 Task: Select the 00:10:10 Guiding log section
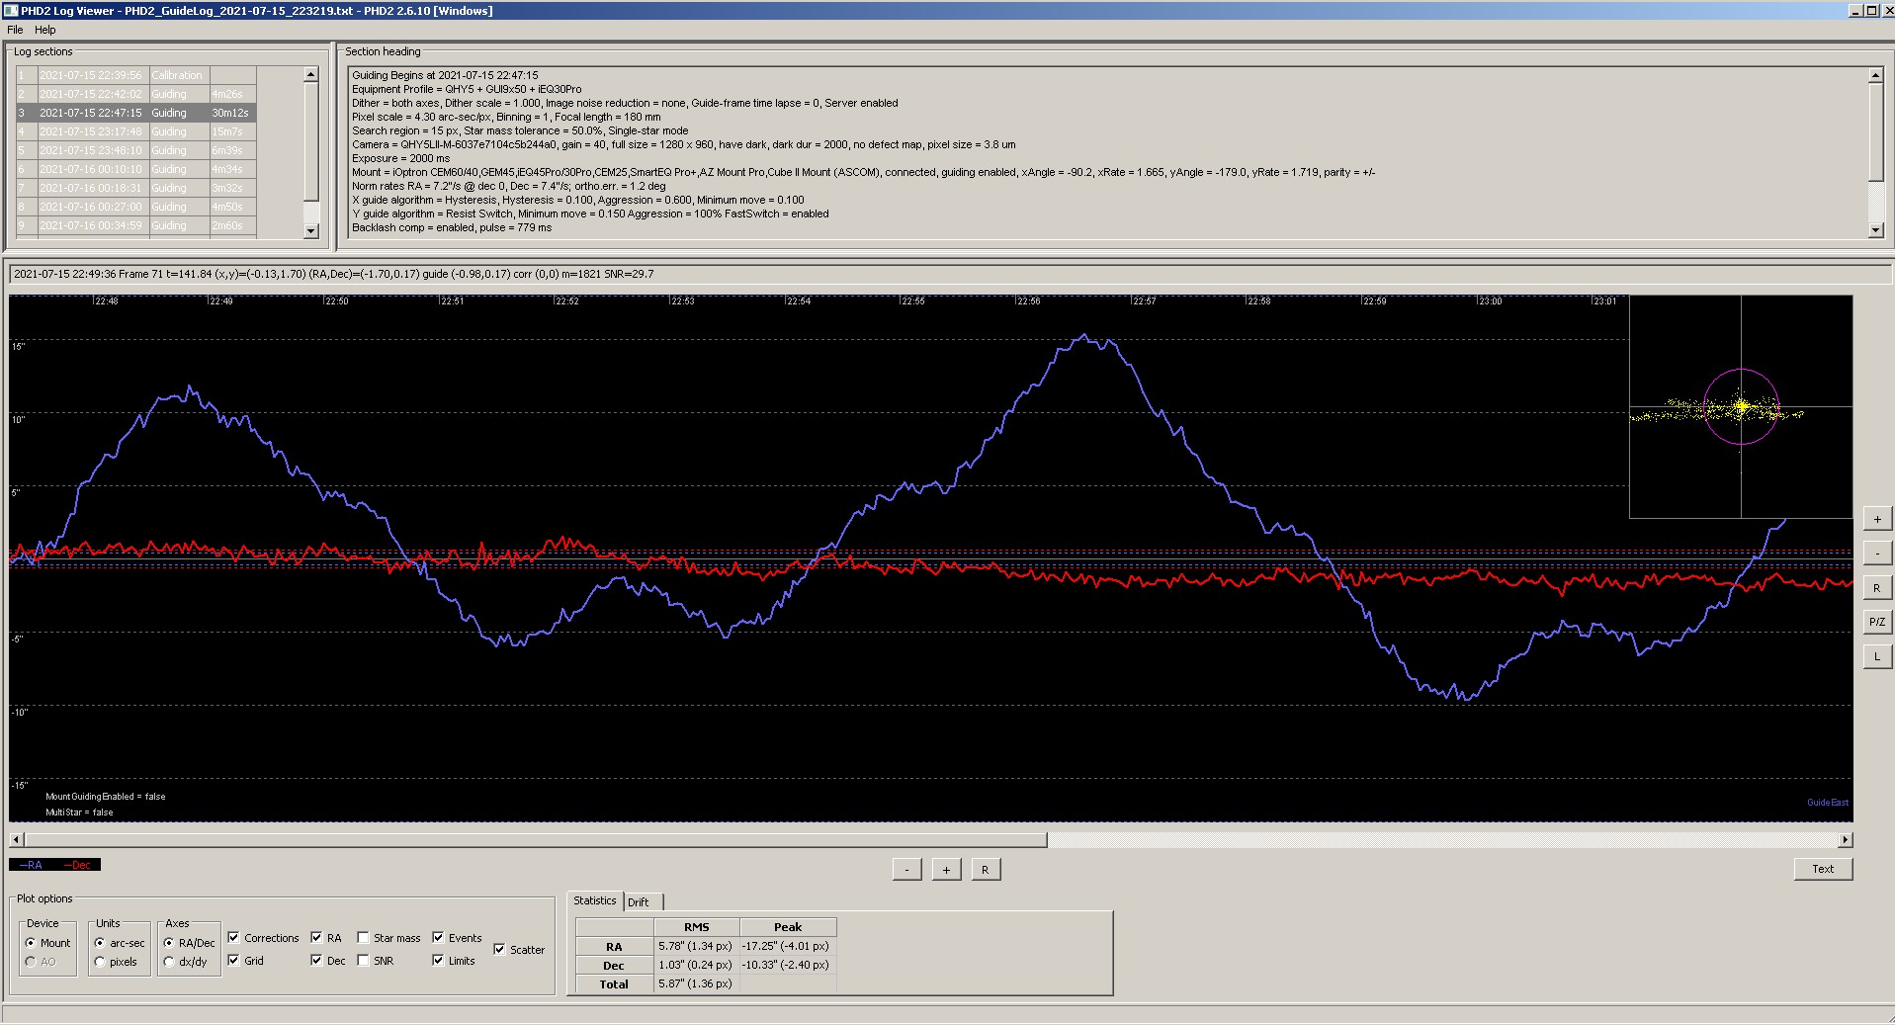pyautogui.click(x=135, y=169)
